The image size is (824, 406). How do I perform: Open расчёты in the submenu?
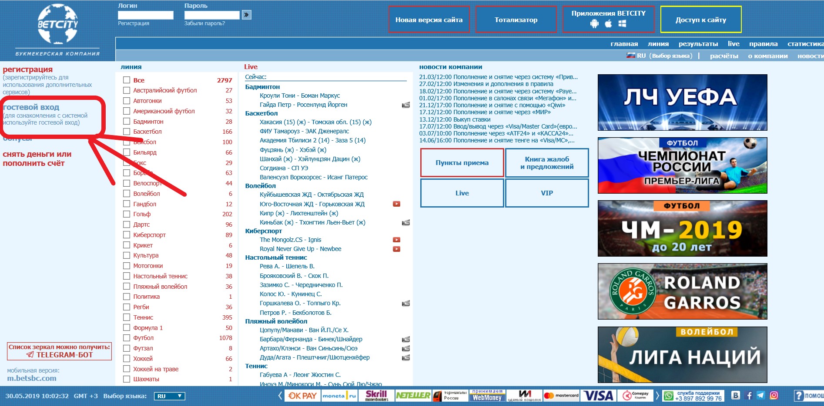point(724,56)
